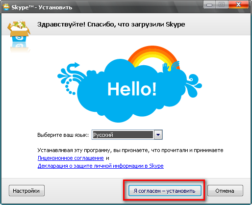Click Я согласен – установить button
Image resolution: width=252 pixels, height=205 pixels.
pyautogui.click(x=165, y=191)
